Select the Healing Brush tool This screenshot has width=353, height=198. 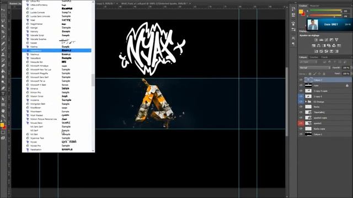[3, 43]
